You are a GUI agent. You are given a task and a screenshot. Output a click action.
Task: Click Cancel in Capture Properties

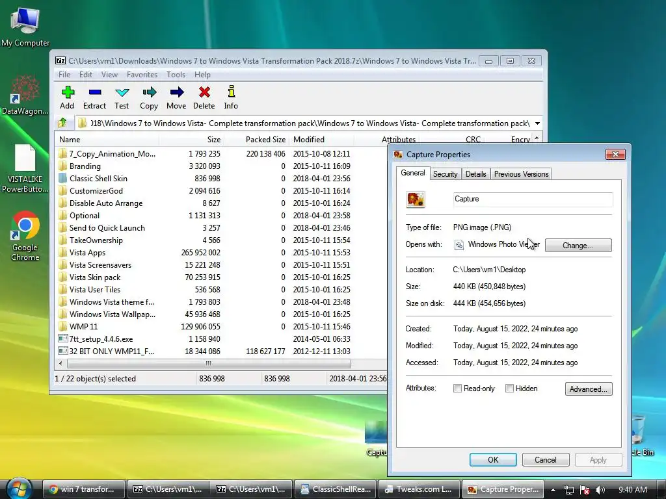tap(546, 459)
